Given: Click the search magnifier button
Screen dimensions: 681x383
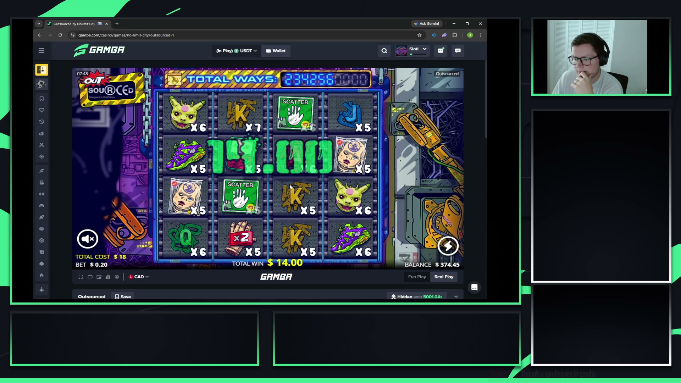Looking at the screenshot, I should tap(384, 51).
